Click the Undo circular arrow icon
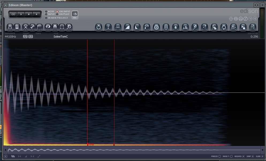266x161 pixels. [98, 27]
